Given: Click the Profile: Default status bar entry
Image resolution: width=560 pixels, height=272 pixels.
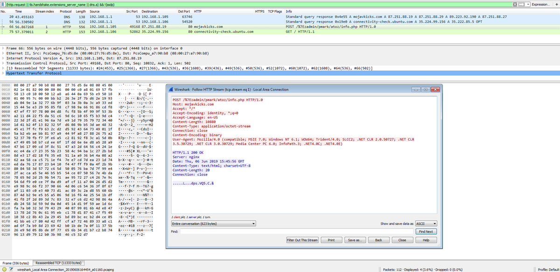Looking at the screenshot, I should click(548, 270).
